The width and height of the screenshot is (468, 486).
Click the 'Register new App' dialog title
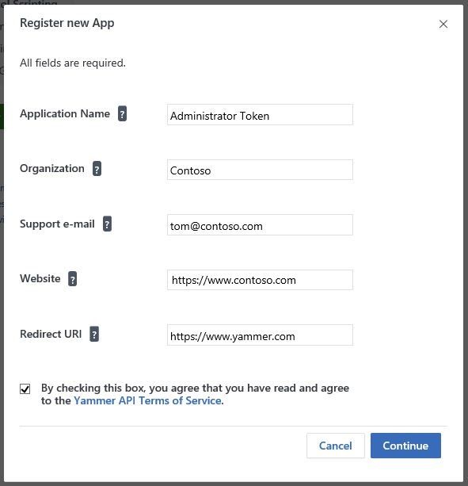[x=67, y=23]
